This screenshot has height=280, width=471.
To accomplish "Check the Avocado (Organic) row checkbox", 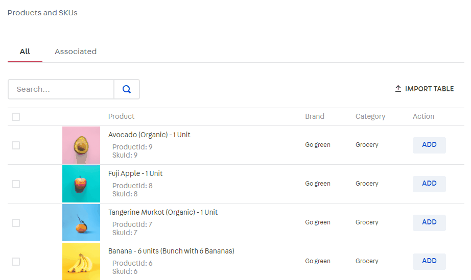I will 16,145.
